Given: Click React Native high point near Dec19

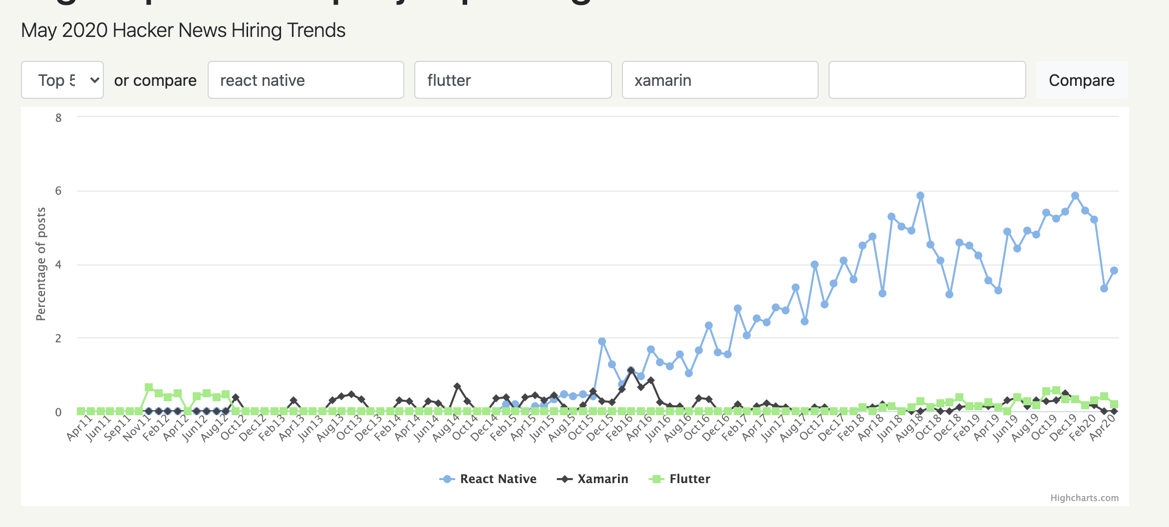Looking at the screenshot, I should [1075, 196].
